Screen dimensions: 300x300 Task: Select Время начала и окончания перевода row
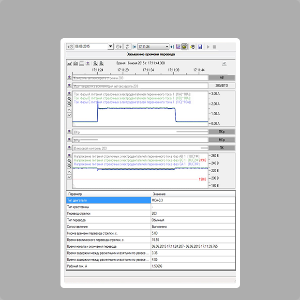tap(151, 246)
